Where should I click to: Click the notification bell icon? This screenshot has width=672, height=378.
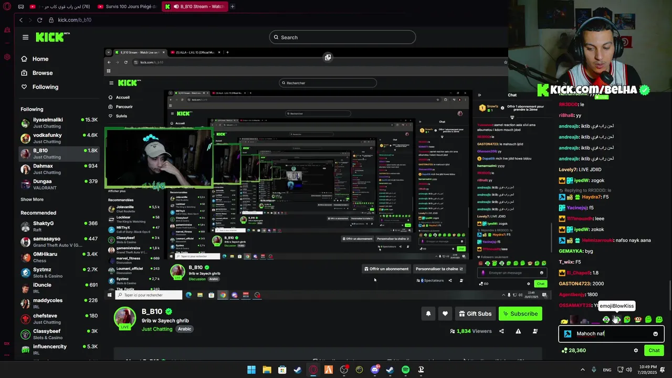click(428, 313)
